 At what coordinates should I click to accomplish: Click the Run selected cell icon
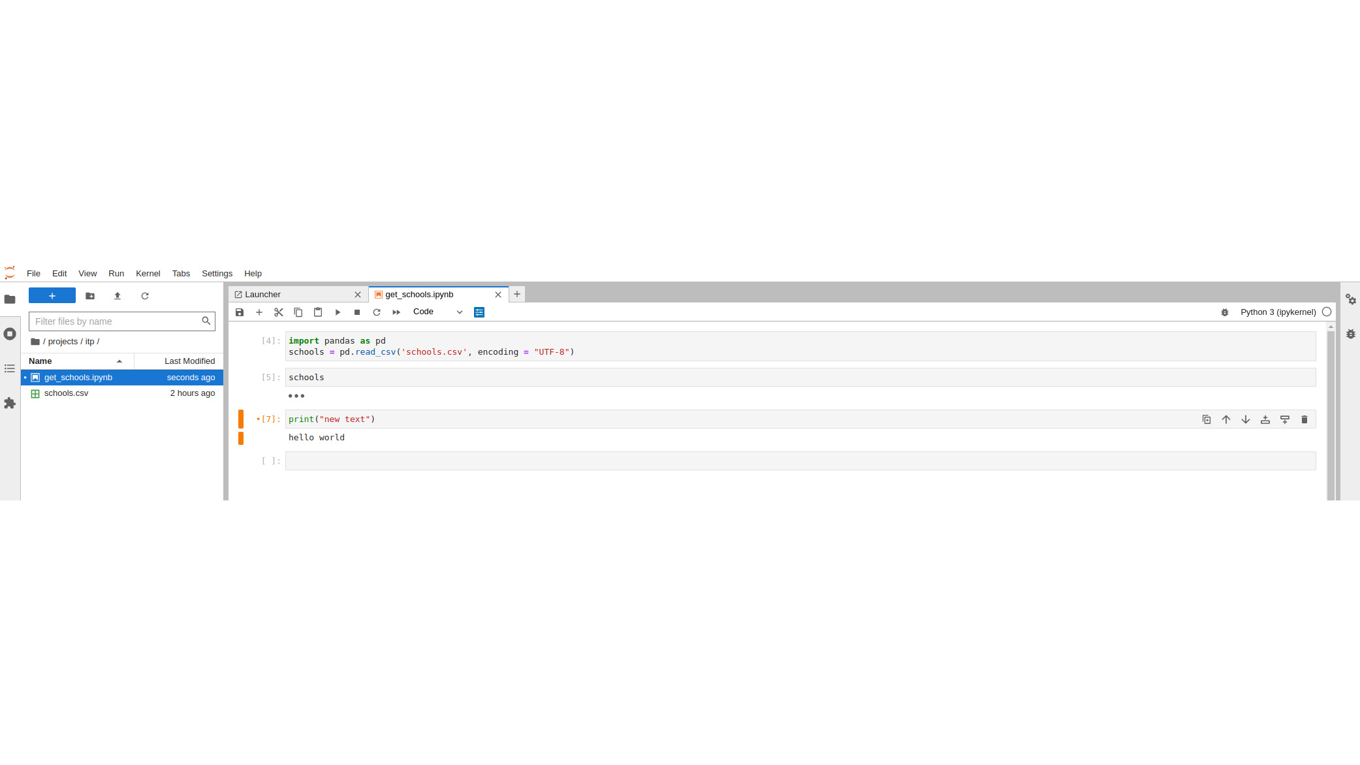point(338,312)
